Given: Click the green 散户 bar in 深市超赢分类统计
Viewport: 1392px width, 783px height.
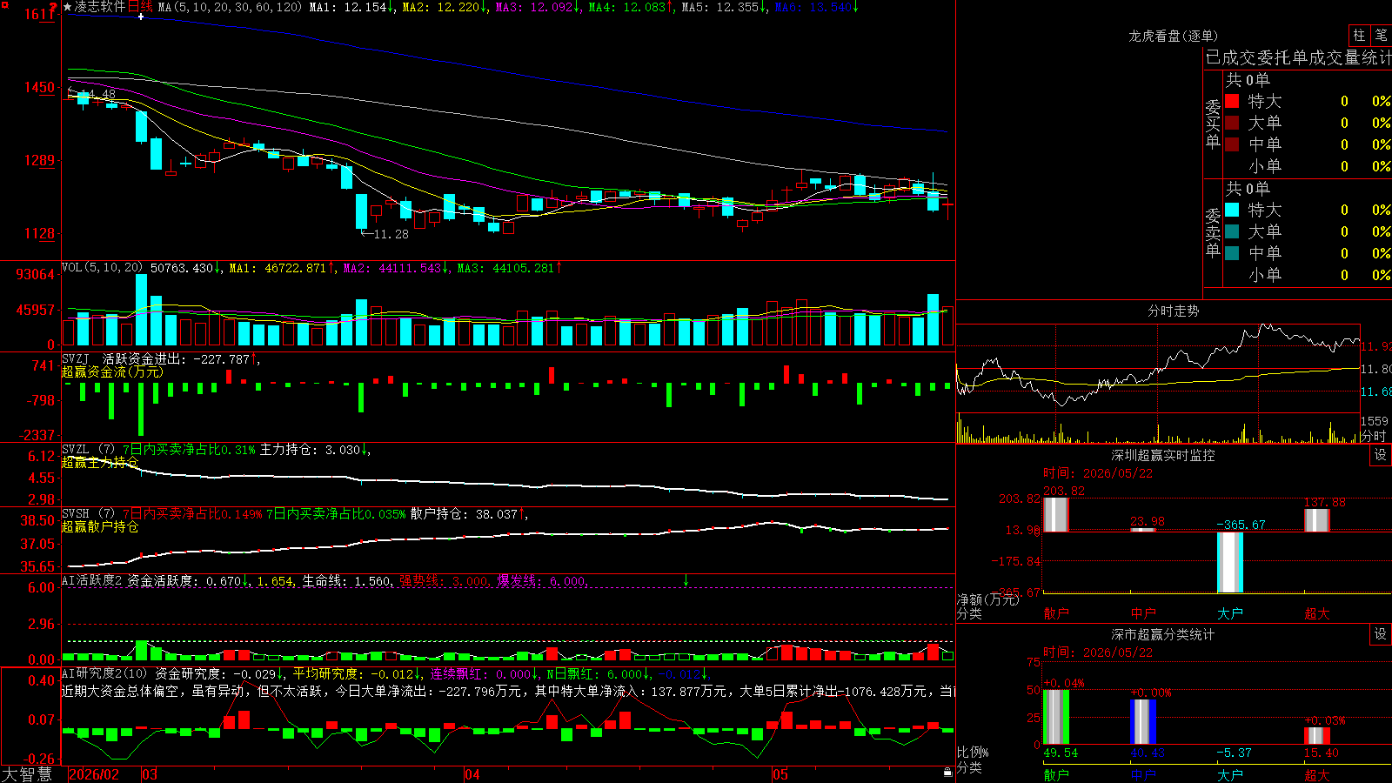Looking at the screenshot, I should pos(1056,717).
